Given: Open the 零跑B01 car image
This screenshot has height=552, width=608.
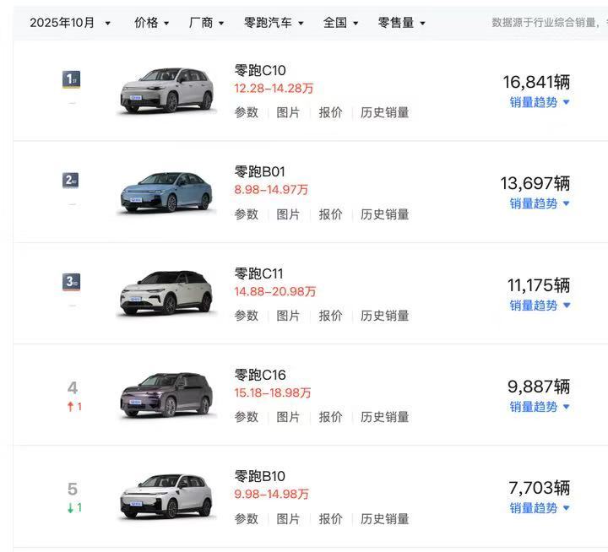Looking at the screenshot, I should (x=167, y=191).
